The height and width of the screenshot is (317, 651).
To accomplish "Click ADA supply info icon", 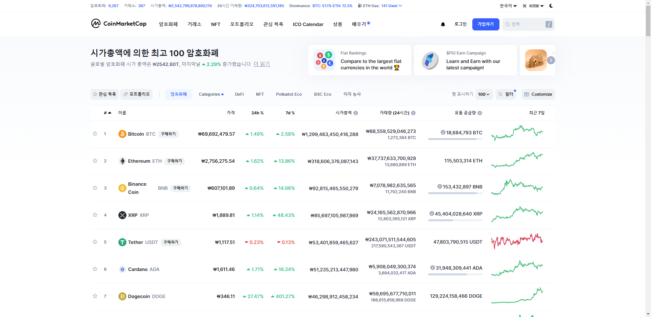I will tap(432, 268).
